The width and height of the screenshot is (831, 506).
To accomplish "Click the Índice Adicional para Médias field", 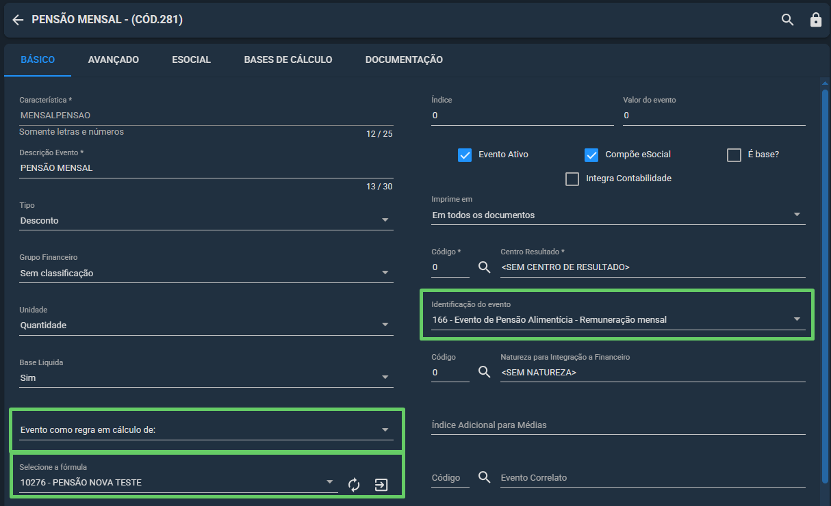I will [x=618, y=425].
